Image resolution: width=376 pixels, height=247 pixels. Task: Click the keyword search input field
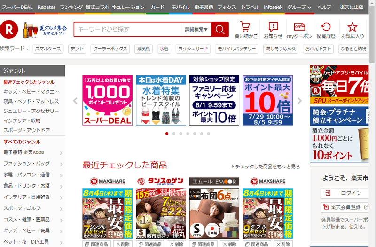[x=127, y=29]
